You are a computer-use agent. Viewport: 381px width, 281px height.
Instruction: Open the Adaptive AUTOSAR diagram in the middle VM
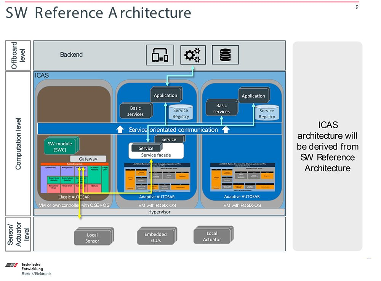(x=157, y=177)
